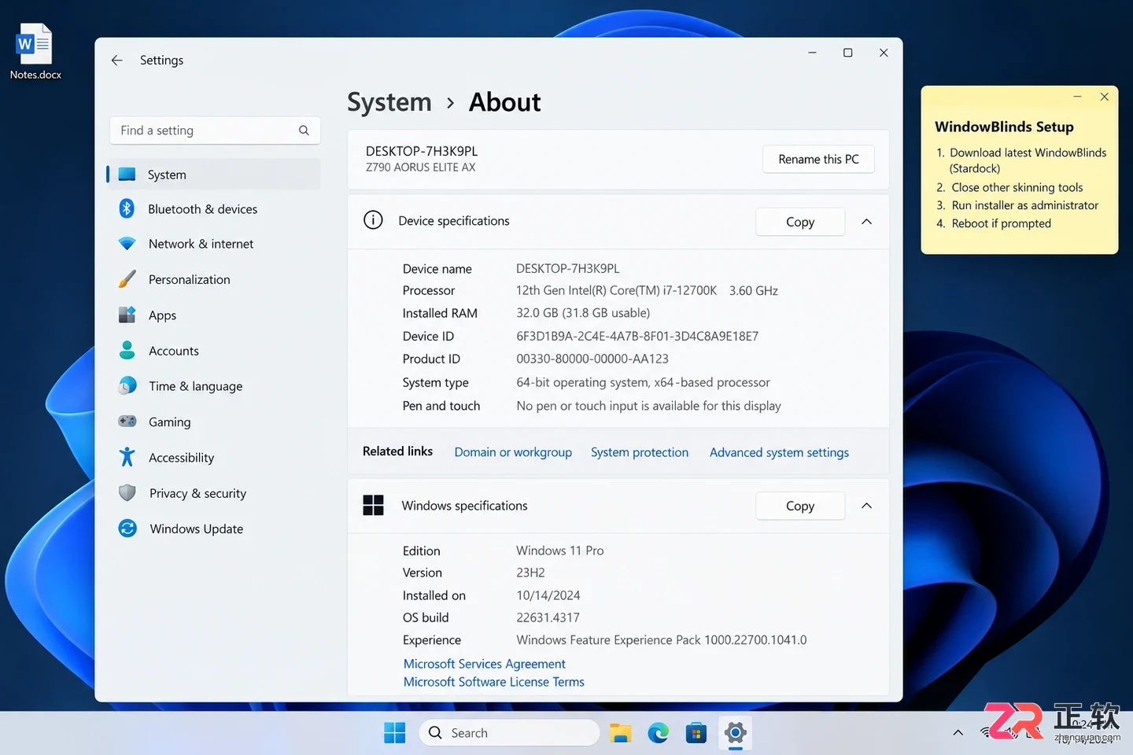Click the taskbar Search box
Viewport: 1133px width, 755px height.
[510, 733]
